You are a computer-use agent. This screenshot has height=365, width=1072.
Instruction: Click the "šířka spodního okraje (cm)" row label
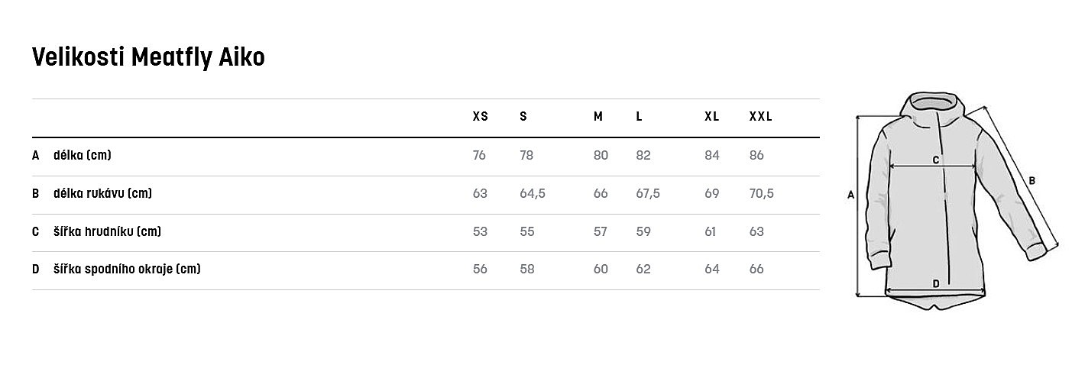(x=127, y=269)
